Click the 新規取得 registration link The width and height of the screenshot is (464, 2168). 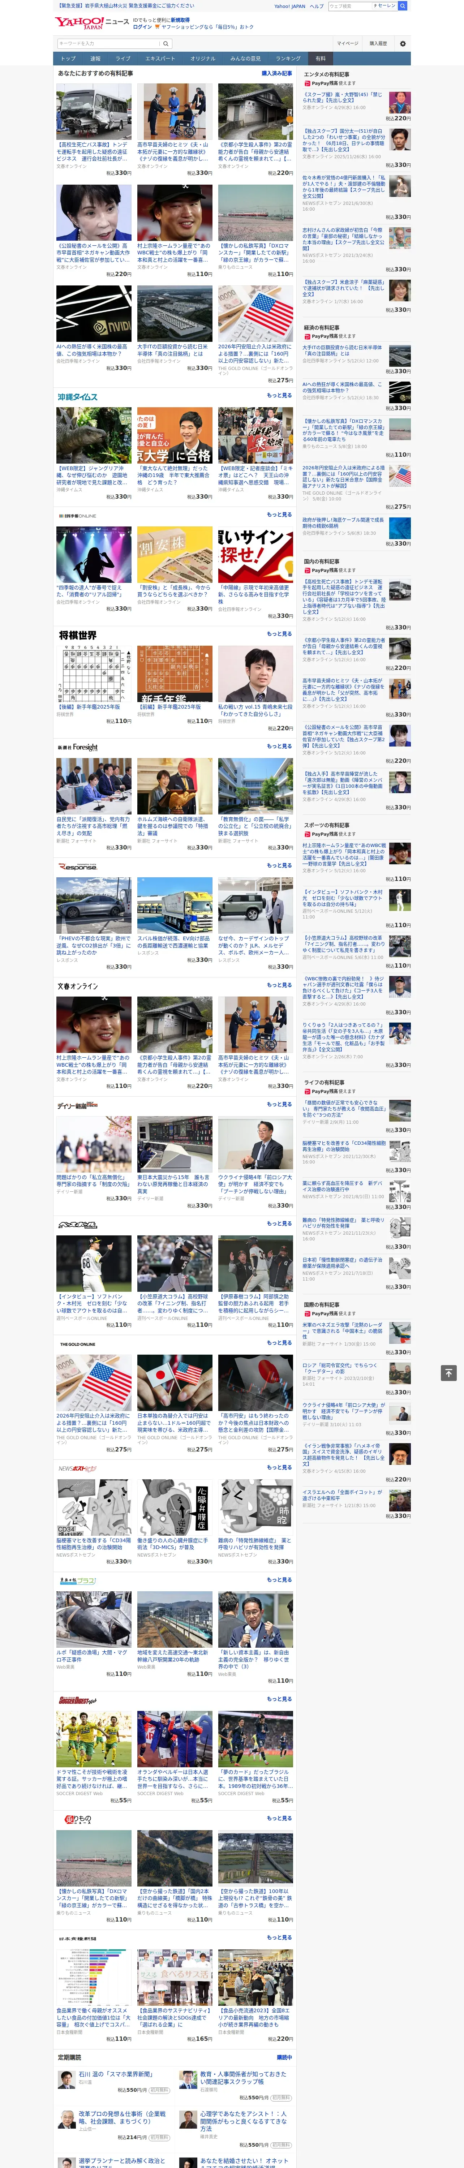pos(180,20)
